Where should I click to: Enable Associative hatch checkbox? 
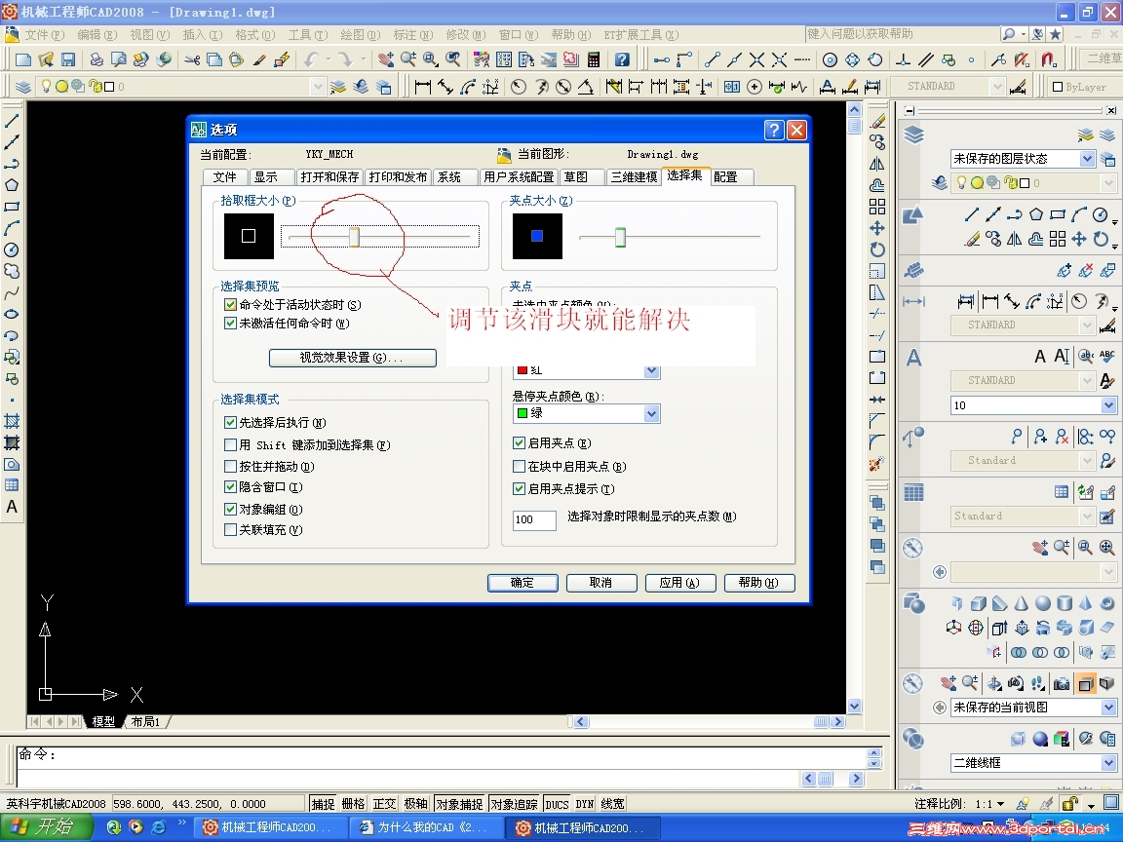click(231, 530)
